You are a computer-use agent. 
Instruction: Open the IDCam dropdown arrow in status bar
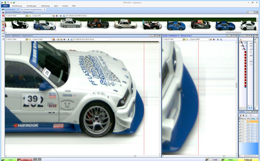pyautogui.click(x=31, y=160)
